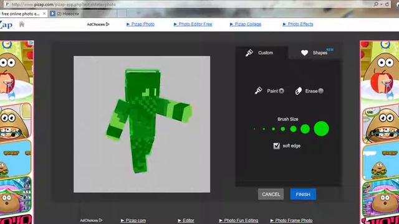Open the Shapes tab
The width and height of the screenshot is (399, 224).
(315, 53)
